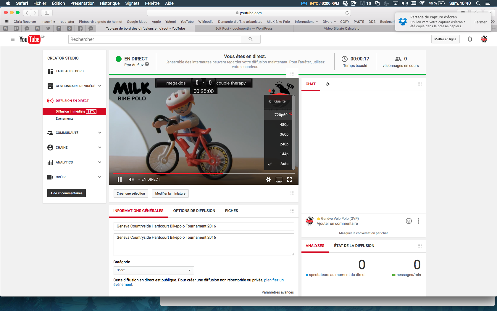497x311 pixels.
Task: Click the AirPlay icon in player
Action: coord(279,179)
